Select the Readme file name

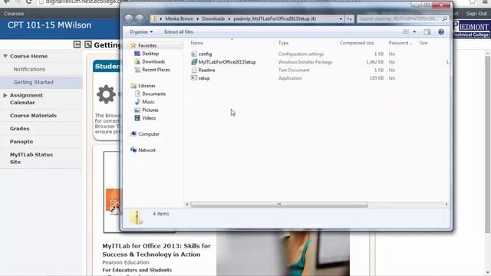[x=206, y=70]
